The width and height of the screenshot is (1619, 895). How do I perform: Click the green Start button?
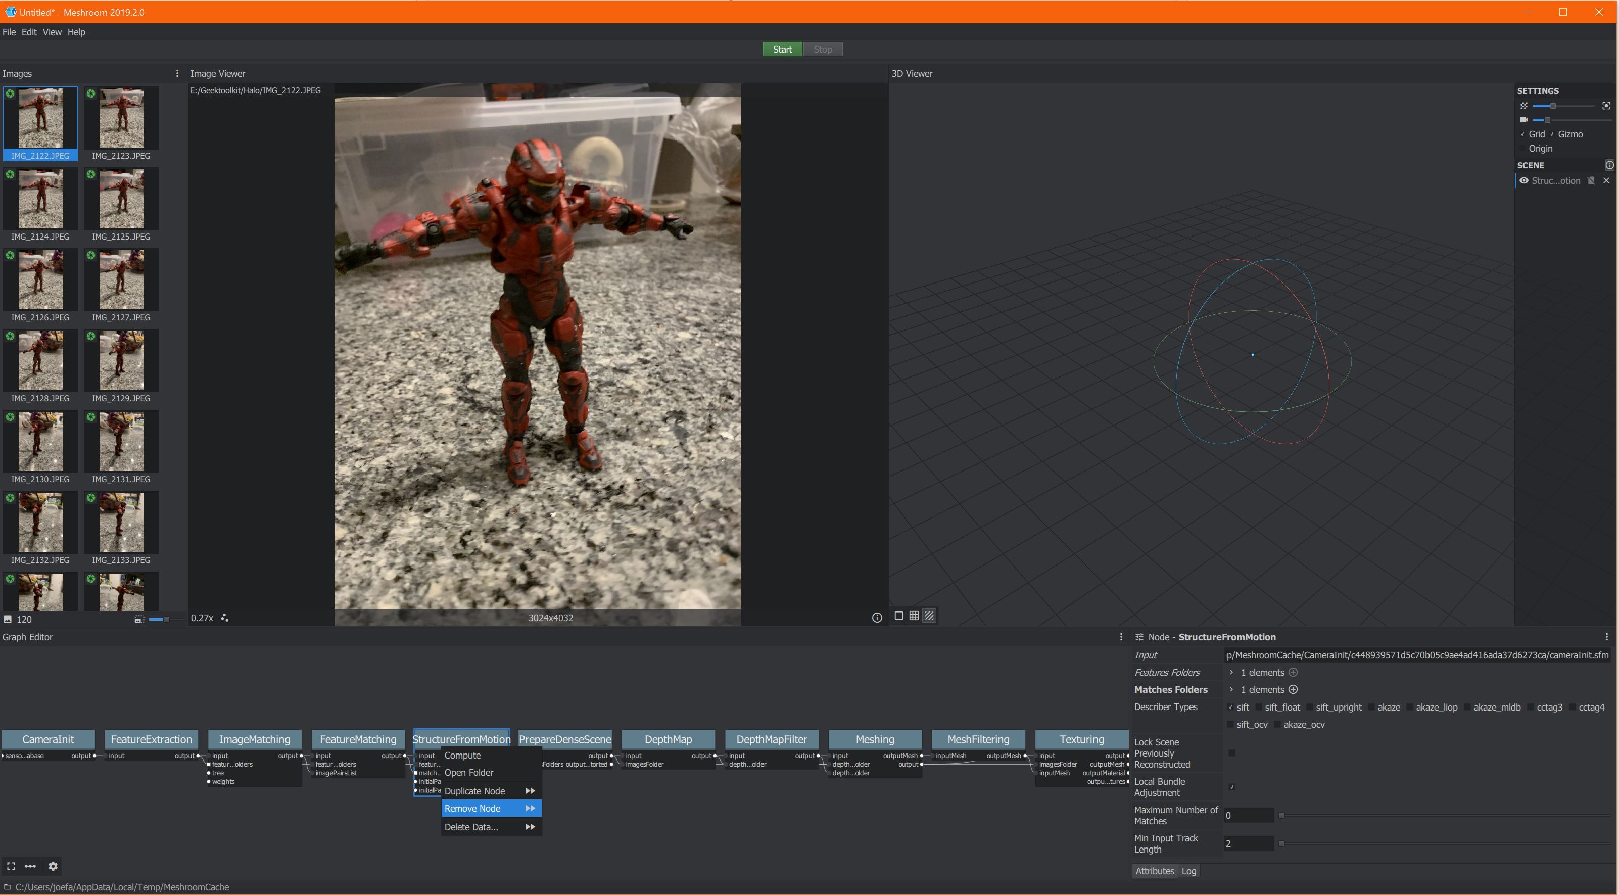click(x=782, y=49)
